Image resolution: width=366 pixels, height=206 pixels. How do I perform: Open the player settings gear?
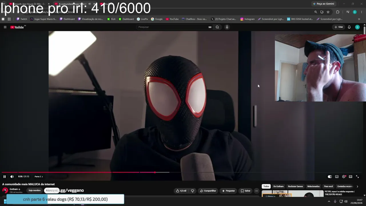click(344, 177)
